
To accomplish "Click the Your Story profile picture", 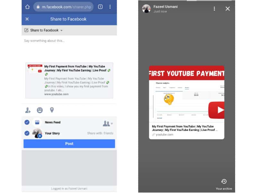I will [37, 133].
